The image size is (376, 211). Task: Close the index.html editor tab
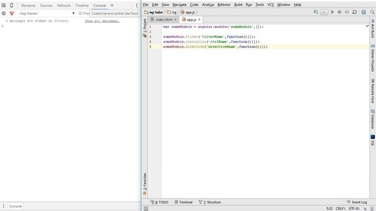coord(176,19)
